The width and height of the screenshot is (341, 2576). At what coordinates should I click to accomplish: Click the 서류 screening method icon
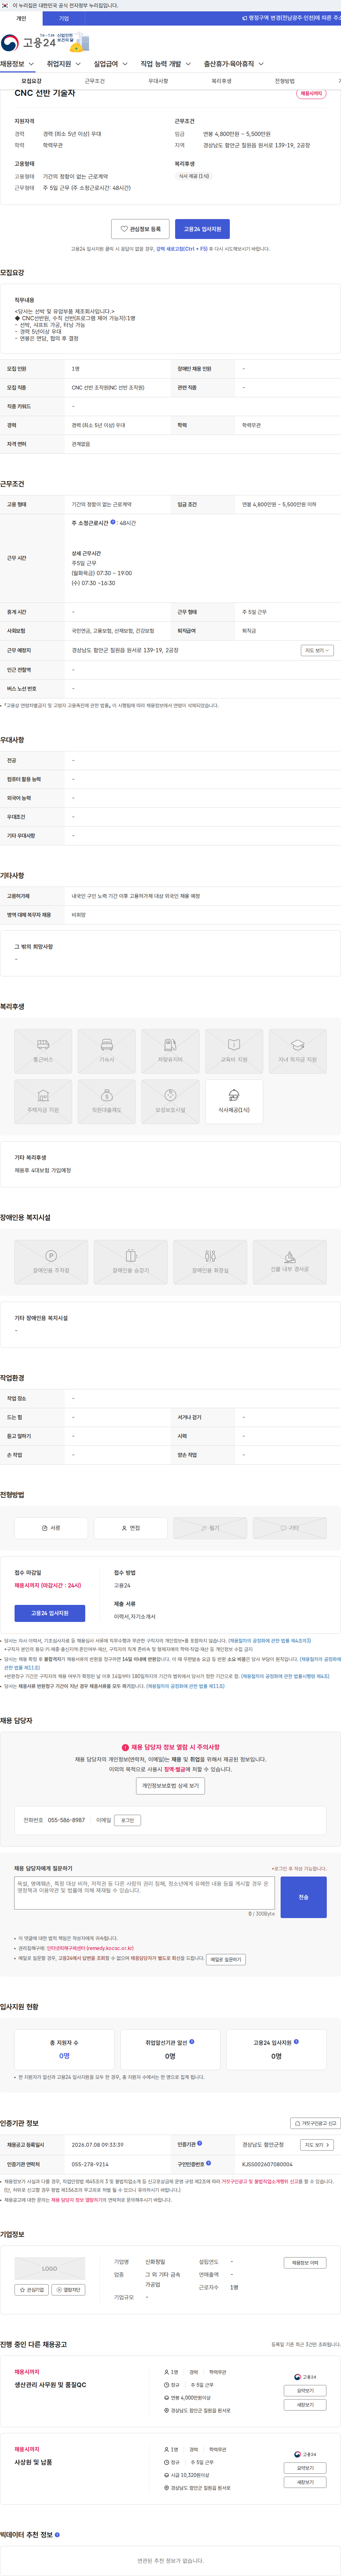51,1528
